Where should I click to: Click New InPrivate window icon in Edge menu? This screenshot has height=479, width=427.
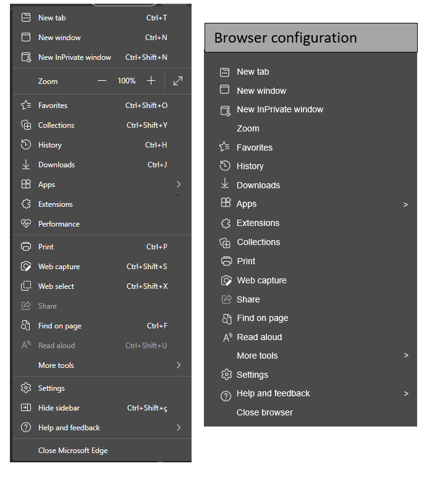coord(27,57)
